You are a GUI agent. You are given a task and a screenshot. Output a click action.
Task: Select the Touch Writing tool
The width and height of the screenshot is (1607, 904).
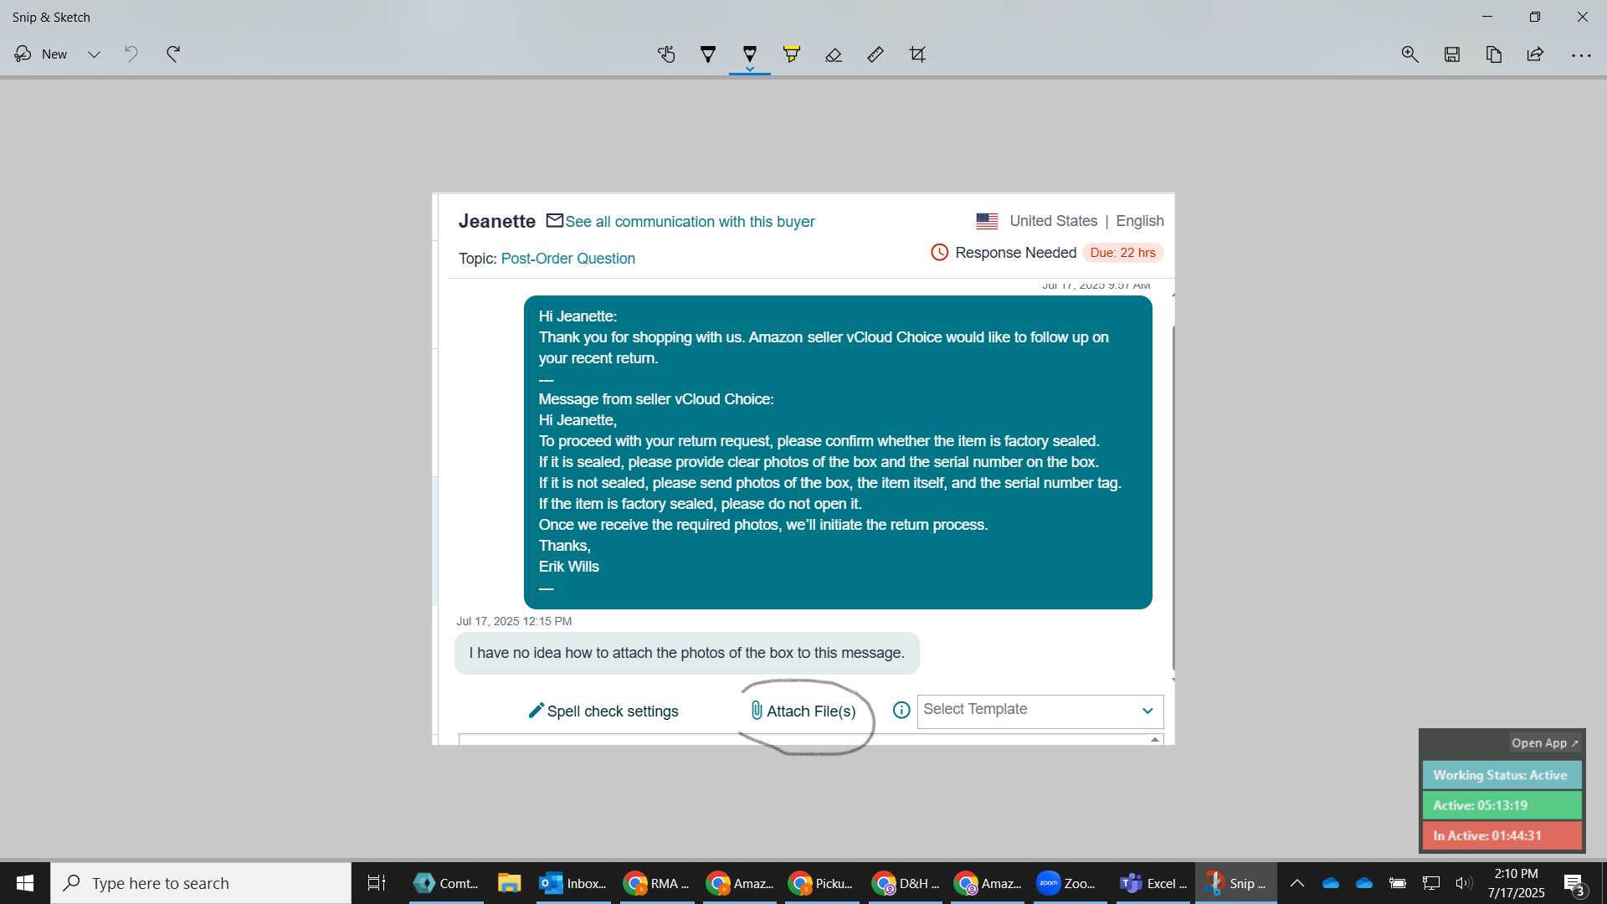666,54
